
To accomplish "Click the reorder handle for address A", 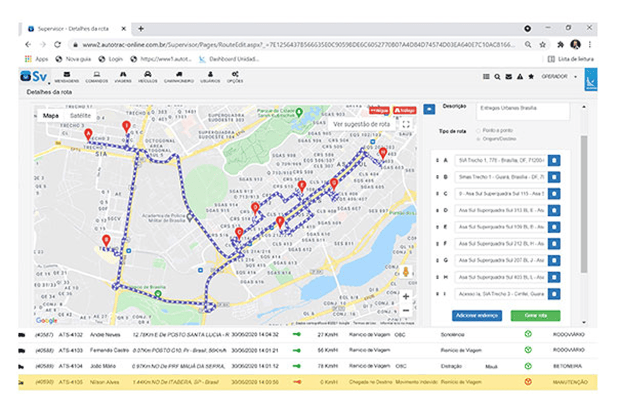I will pyautogui.click(x=437, y=161).
